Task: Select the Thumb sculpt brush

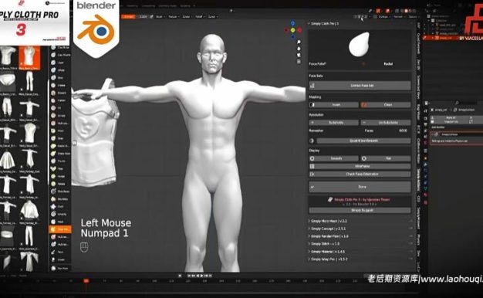Action: (60, 161)
